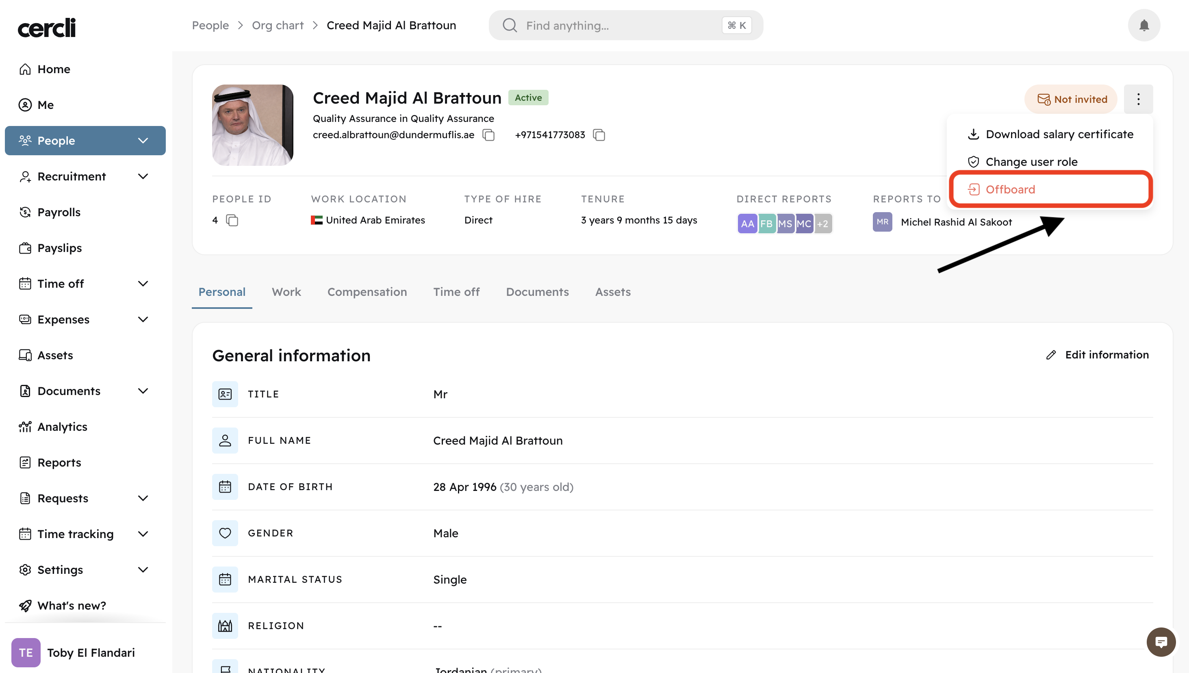The image size is (1189, 673).
Task: Click the marital status value Single
Action: tap(449, 580)
